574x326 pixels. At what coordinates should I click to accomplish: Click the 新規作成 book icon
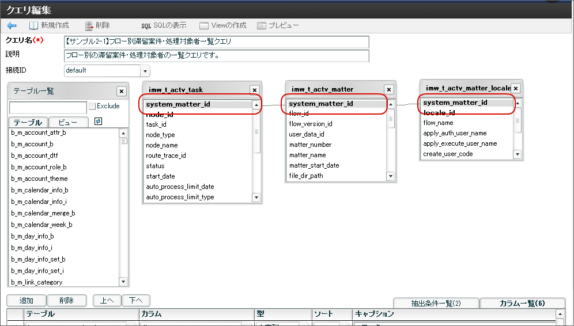[x=33, y=25]
